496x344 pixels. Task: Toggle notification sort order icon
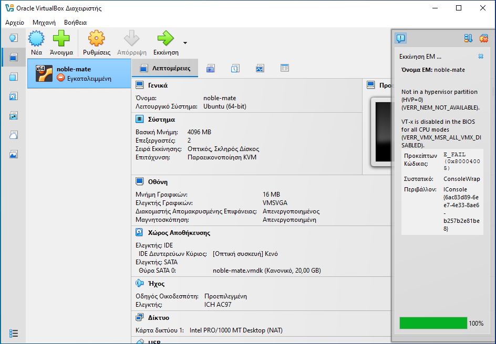point(468,38)
